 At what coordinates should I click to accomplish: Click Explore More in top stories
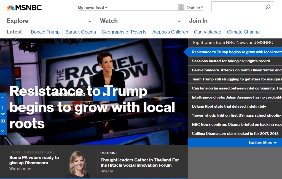click(x=263, y=143)
